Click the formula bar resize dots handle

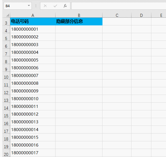coord(36,6)
